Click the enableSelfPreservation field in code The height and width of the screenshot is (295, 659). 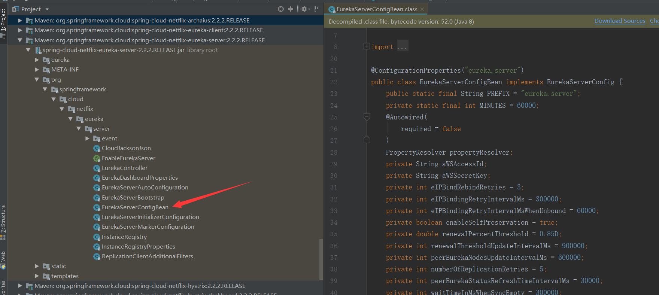click(487, 222)
